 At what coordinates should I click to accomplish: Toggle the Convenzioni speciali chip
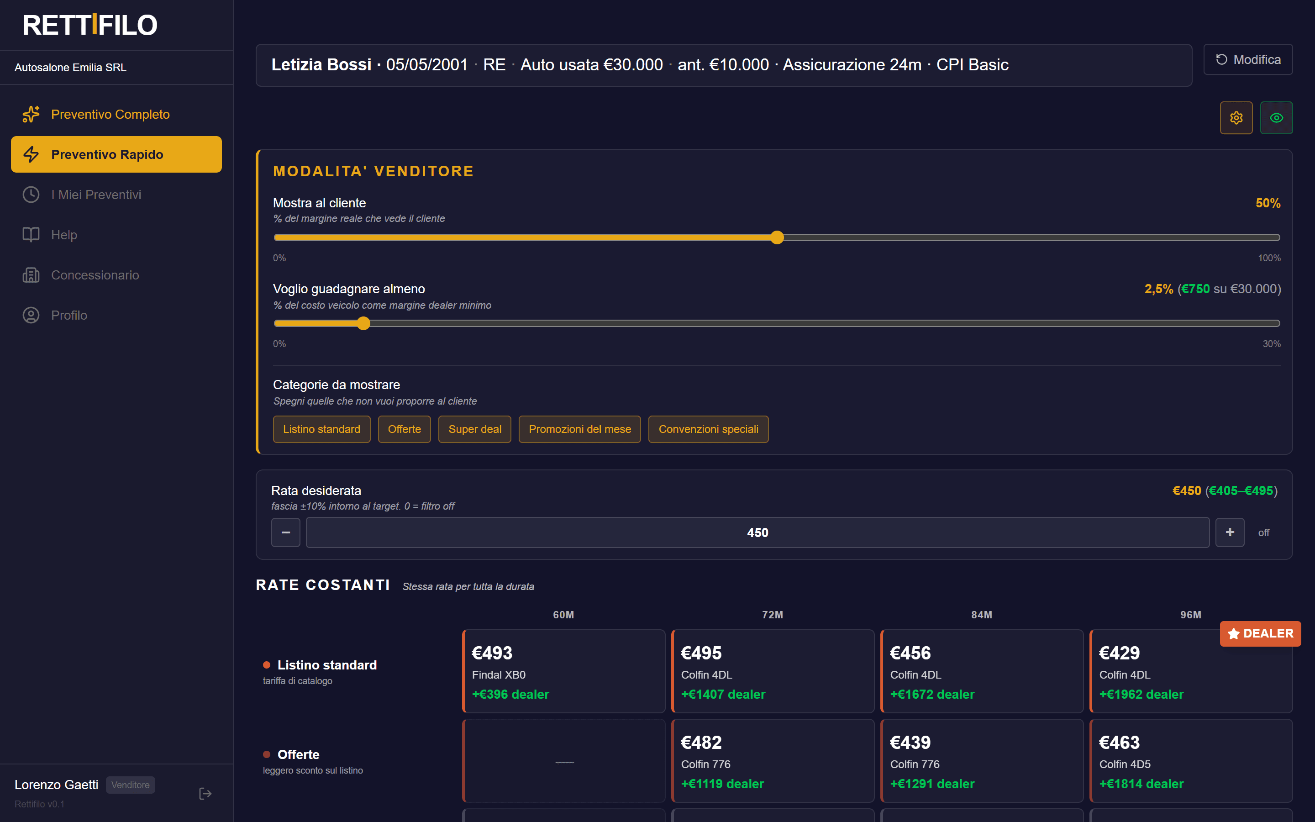pyautogui.click(x=709, y=429)
